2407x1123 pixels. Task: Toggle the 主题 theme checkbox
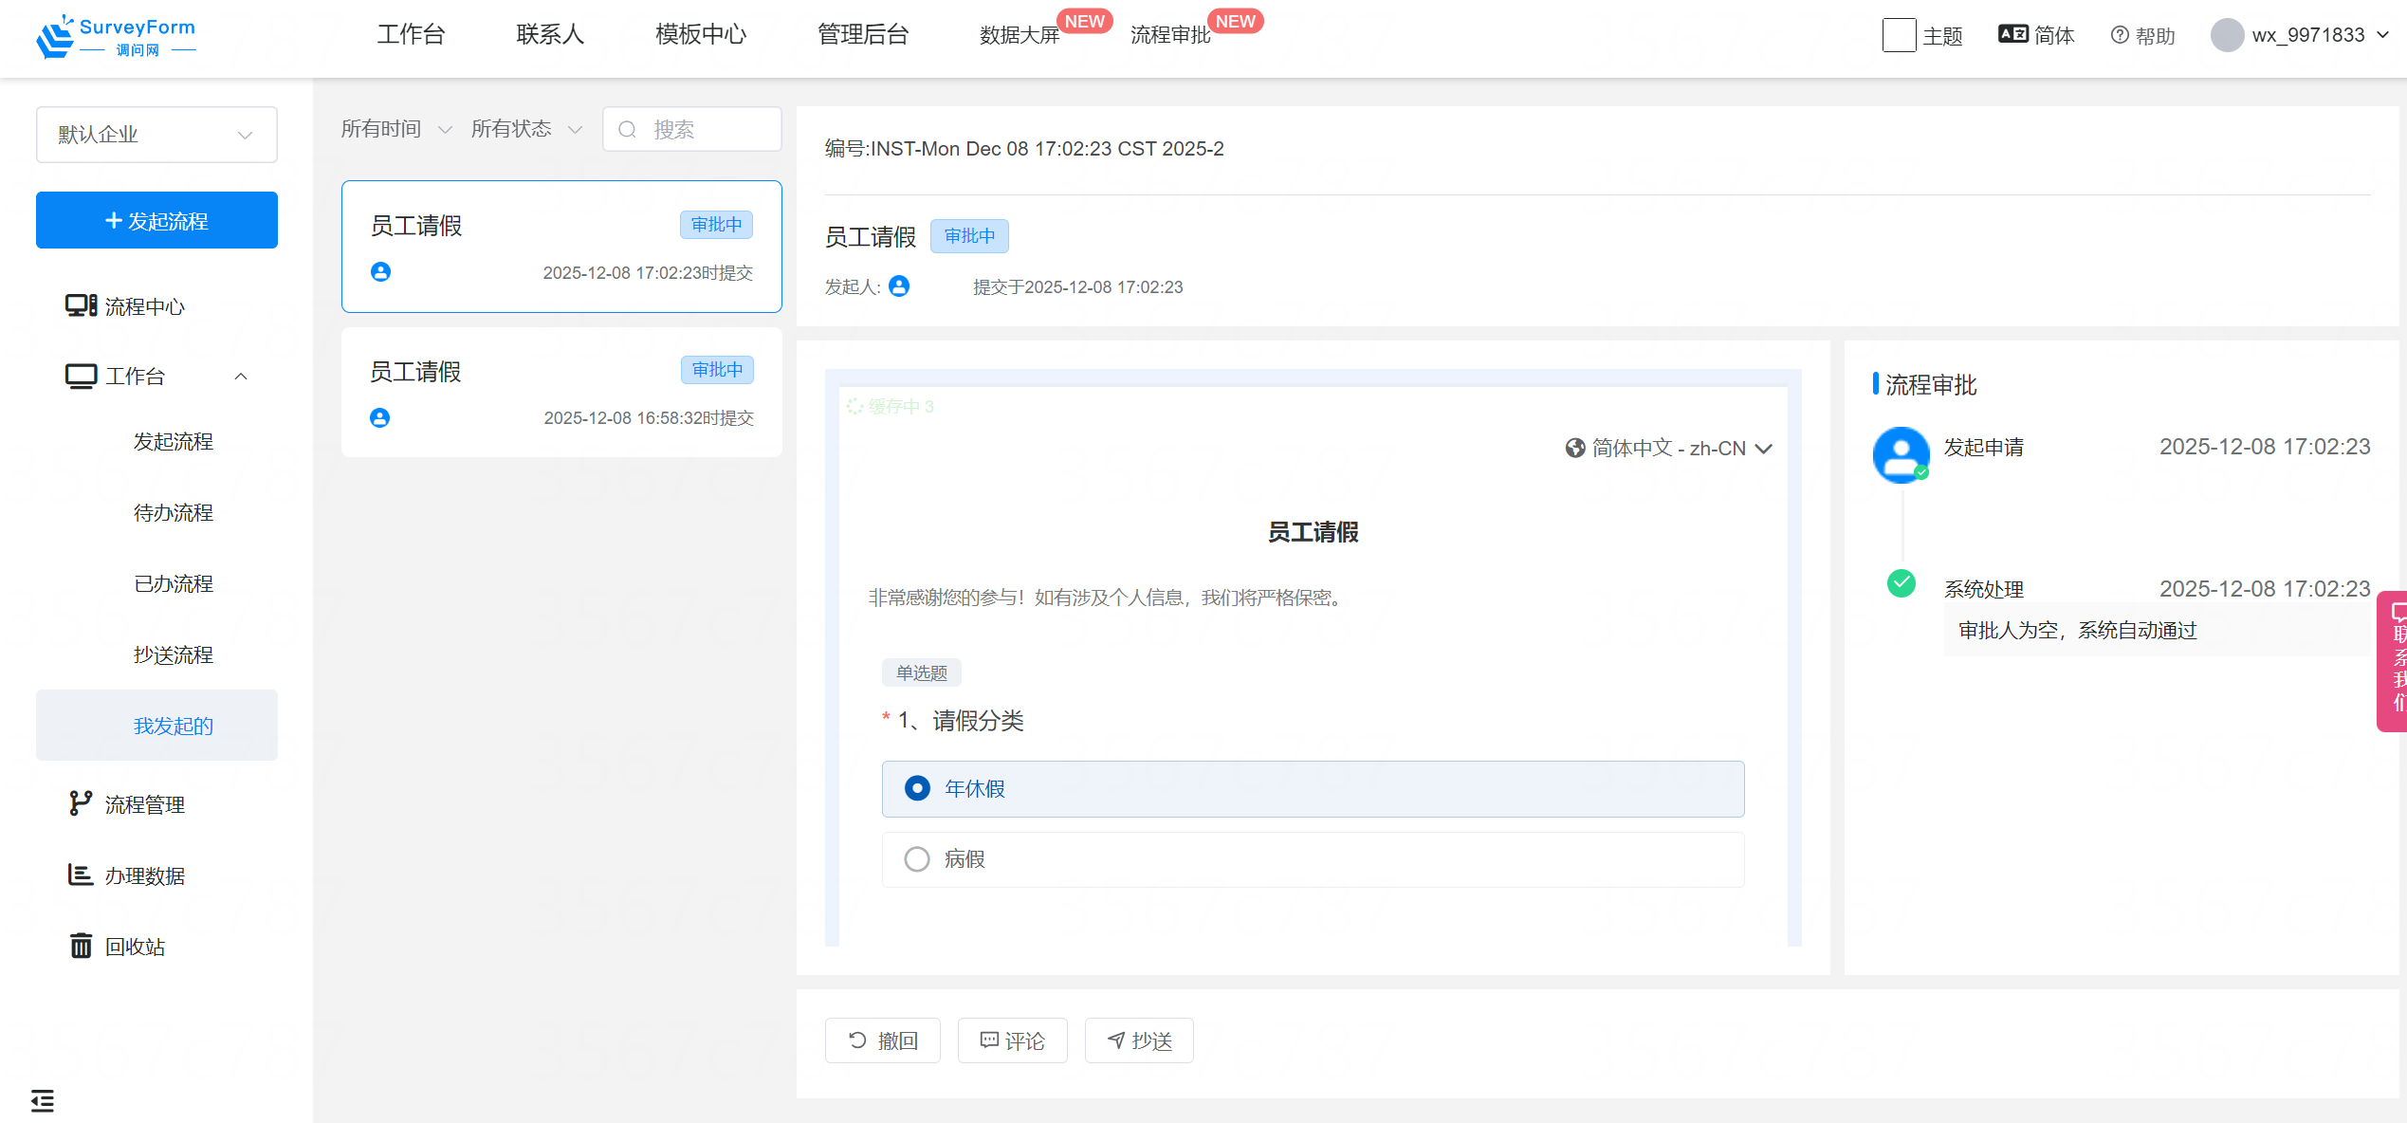coord(1899,35)
